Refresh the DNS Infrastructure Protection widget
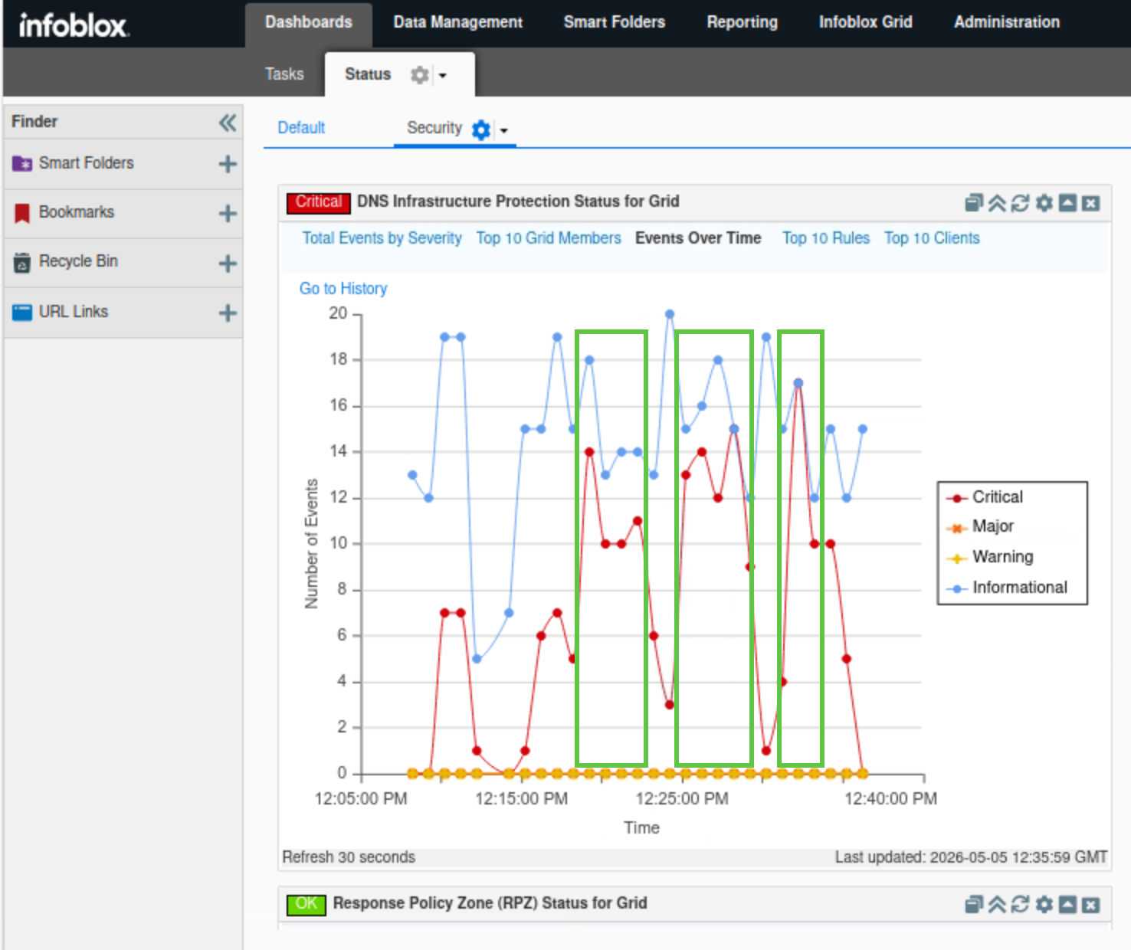The width and height of the screenshot is (1131, 950). 1020,203
